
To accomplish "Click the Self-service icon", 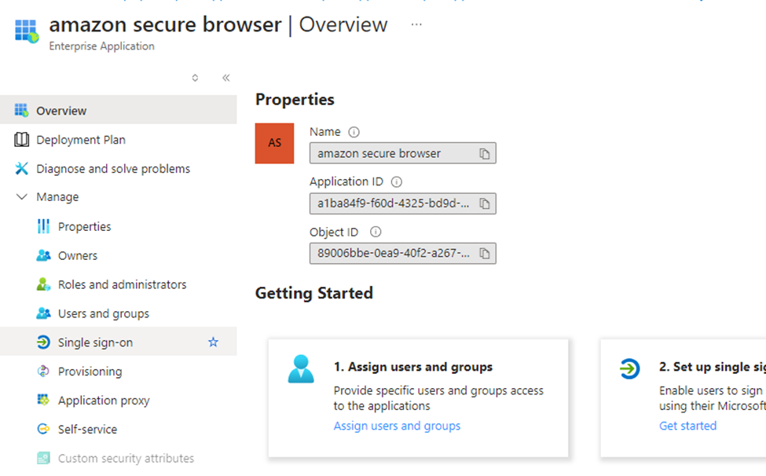I will click(x=43, y=429).
